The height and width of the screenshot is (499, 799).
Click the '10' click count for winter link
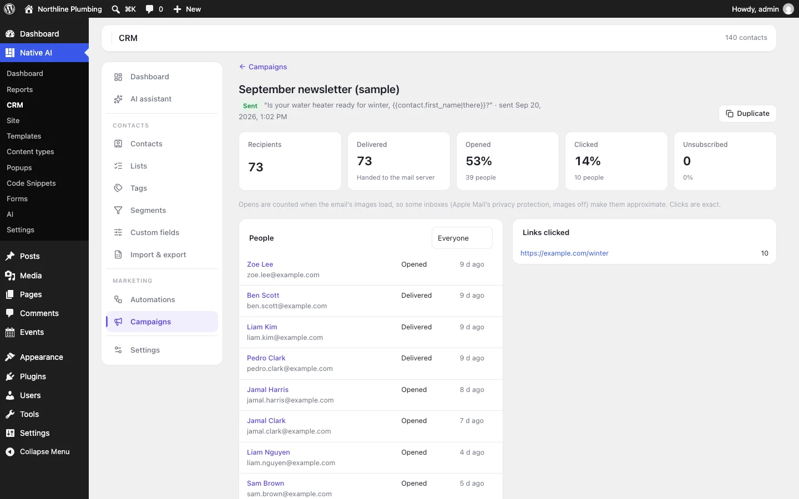[x=765, y=253]
